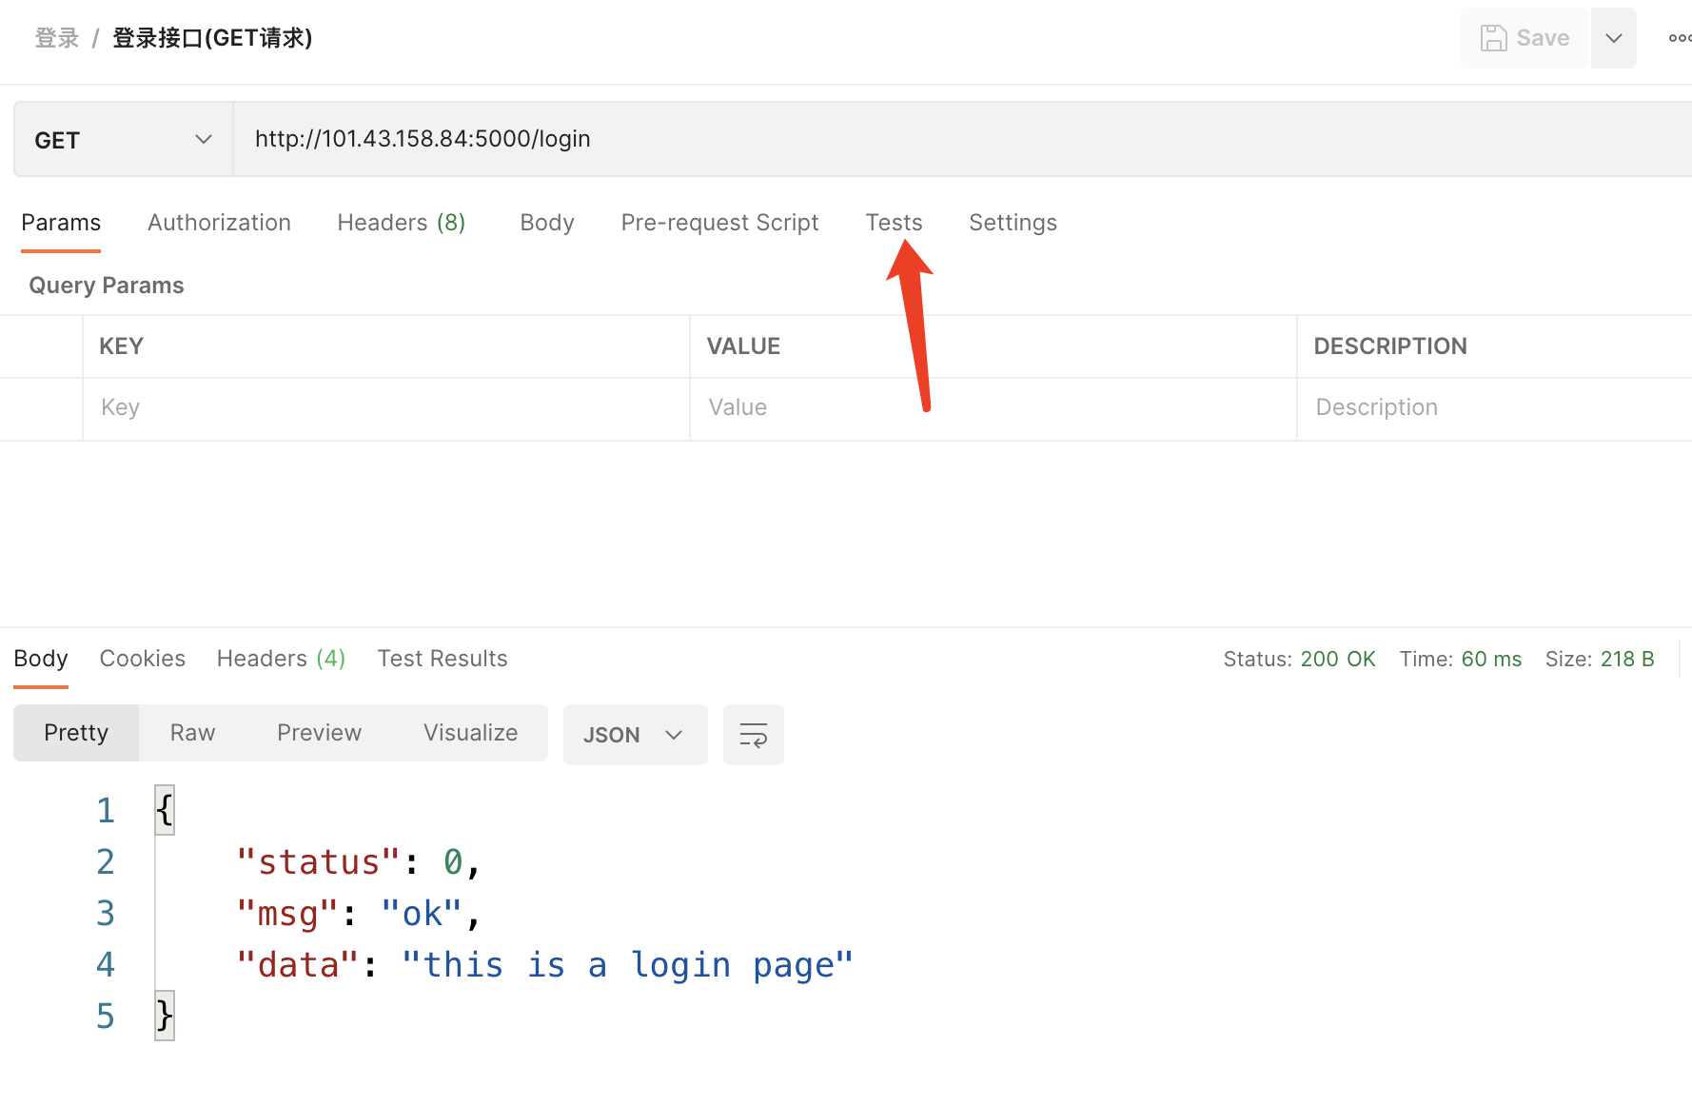The height and width of the screenshot is (1106, 1692).
Task: Switch to the Tests tab
Action: pos(894,223)
